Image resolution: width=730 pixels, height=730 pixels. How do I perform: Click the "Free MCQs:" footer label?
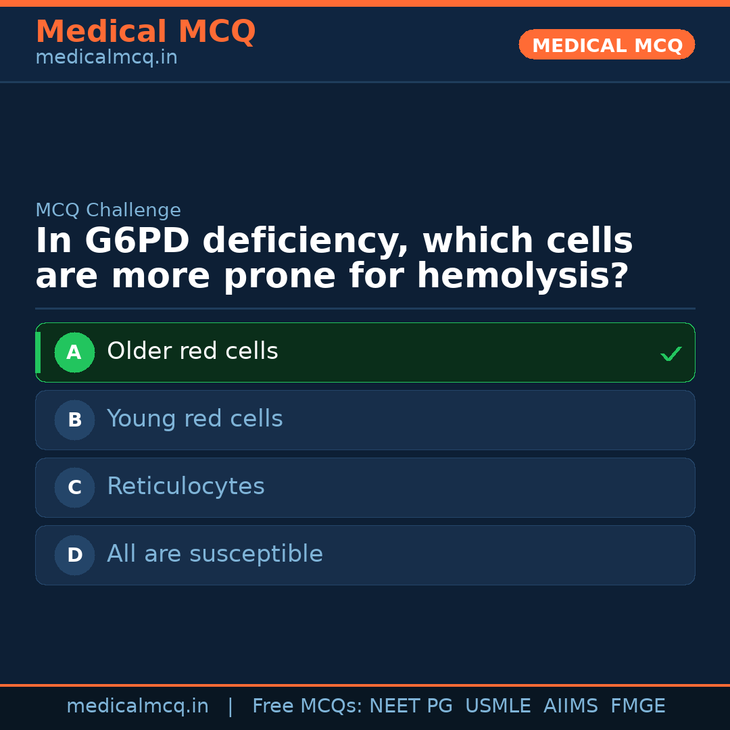point(308,706)
